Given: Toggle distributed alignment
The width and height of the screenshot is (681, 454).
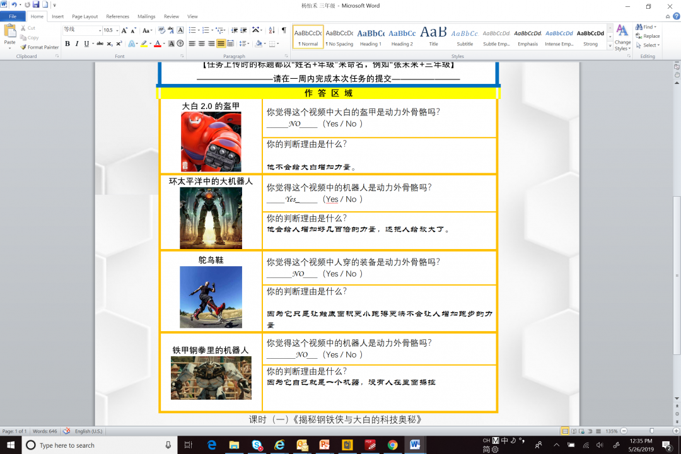Looking at the screenshot, I should click(x=230, y=44).
